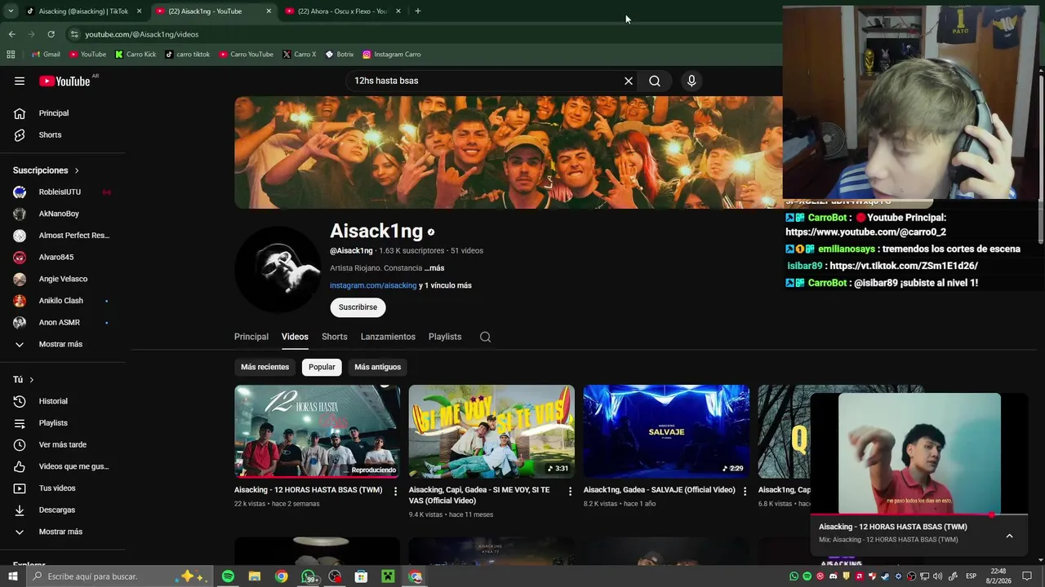Open Spotify from the taskbar
Image resolution: width=1045 pixels, height=587 pixels.
tap(228, 576)
